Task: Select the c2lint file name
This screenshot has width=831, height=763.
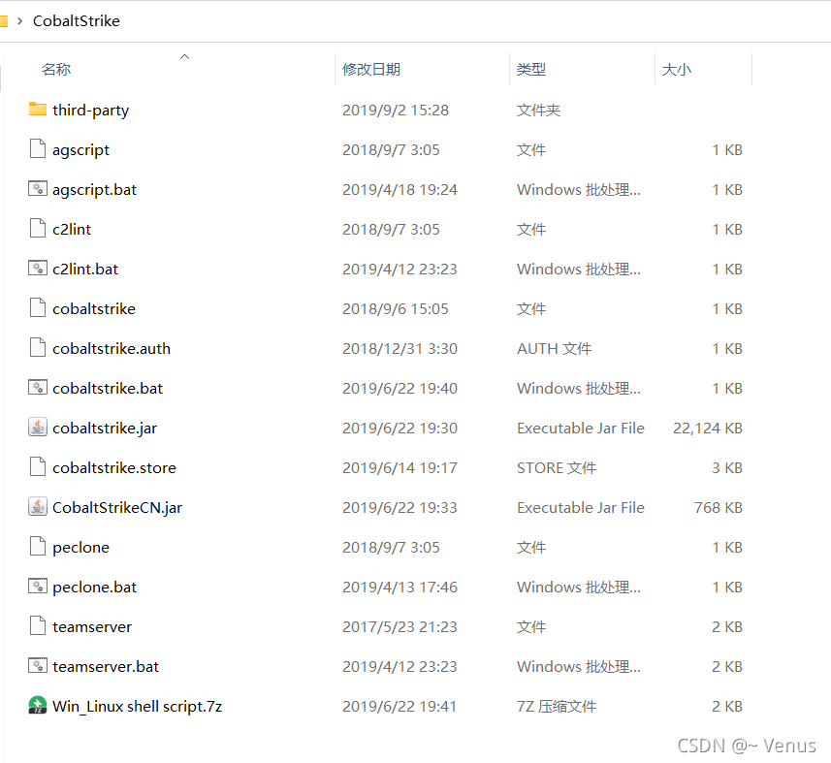Action: [x=72, y=230]
